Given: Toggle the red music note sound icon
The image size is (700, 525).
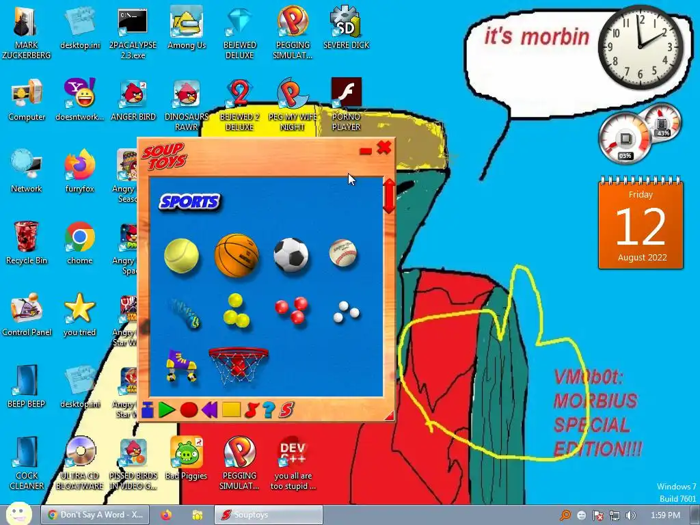Looking at the screenshot, I should click(252, 409).
